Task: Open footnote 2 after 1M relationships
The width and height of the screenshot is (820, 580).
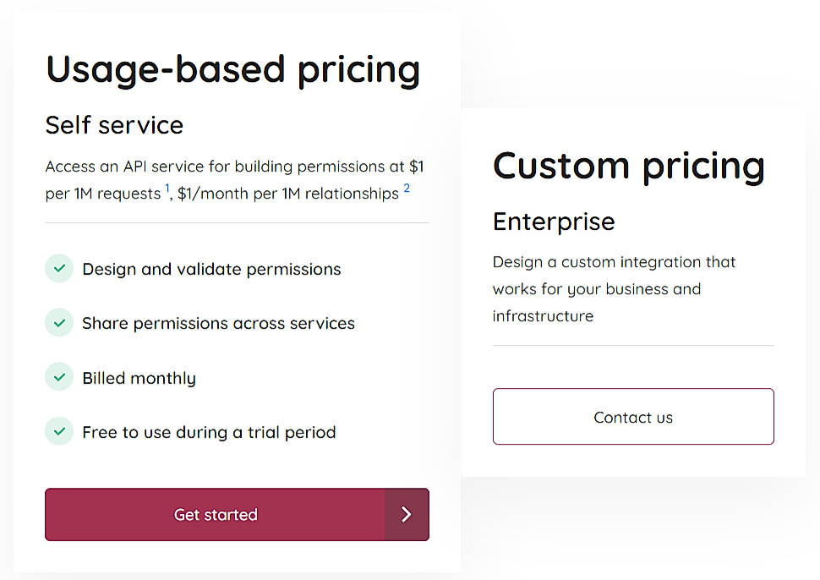Action: click(407, 189)
